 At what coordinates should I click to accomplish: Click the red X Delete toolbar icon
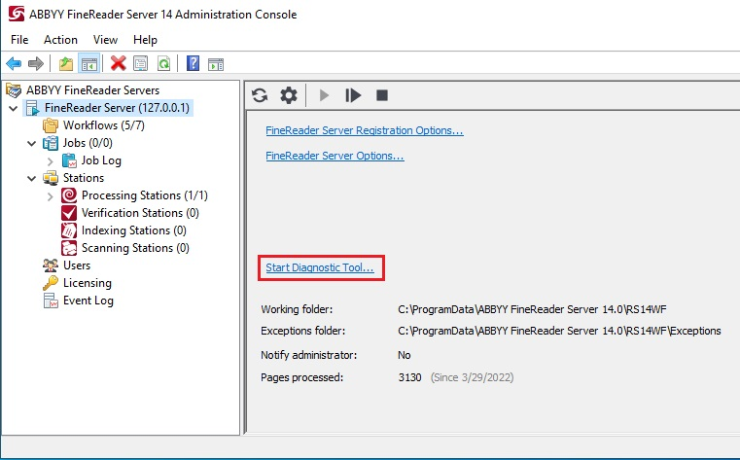pyautogui.click(x=118, y=63)
